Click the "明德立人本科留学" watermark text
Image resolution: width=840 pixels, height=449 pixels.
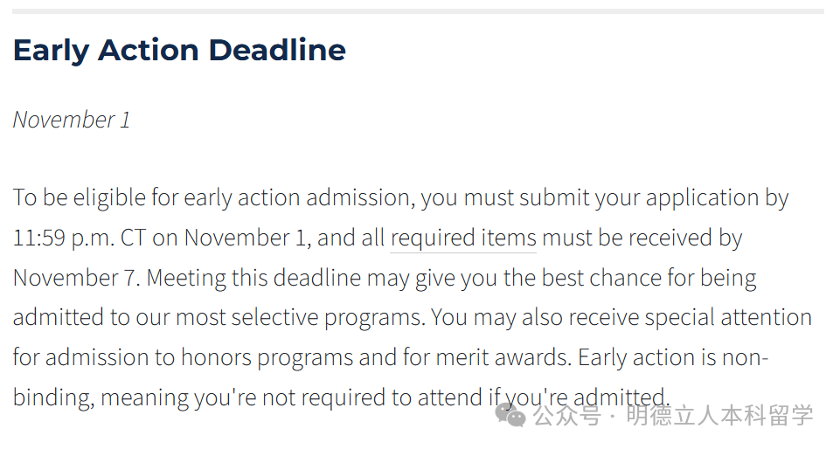(719, 416)
